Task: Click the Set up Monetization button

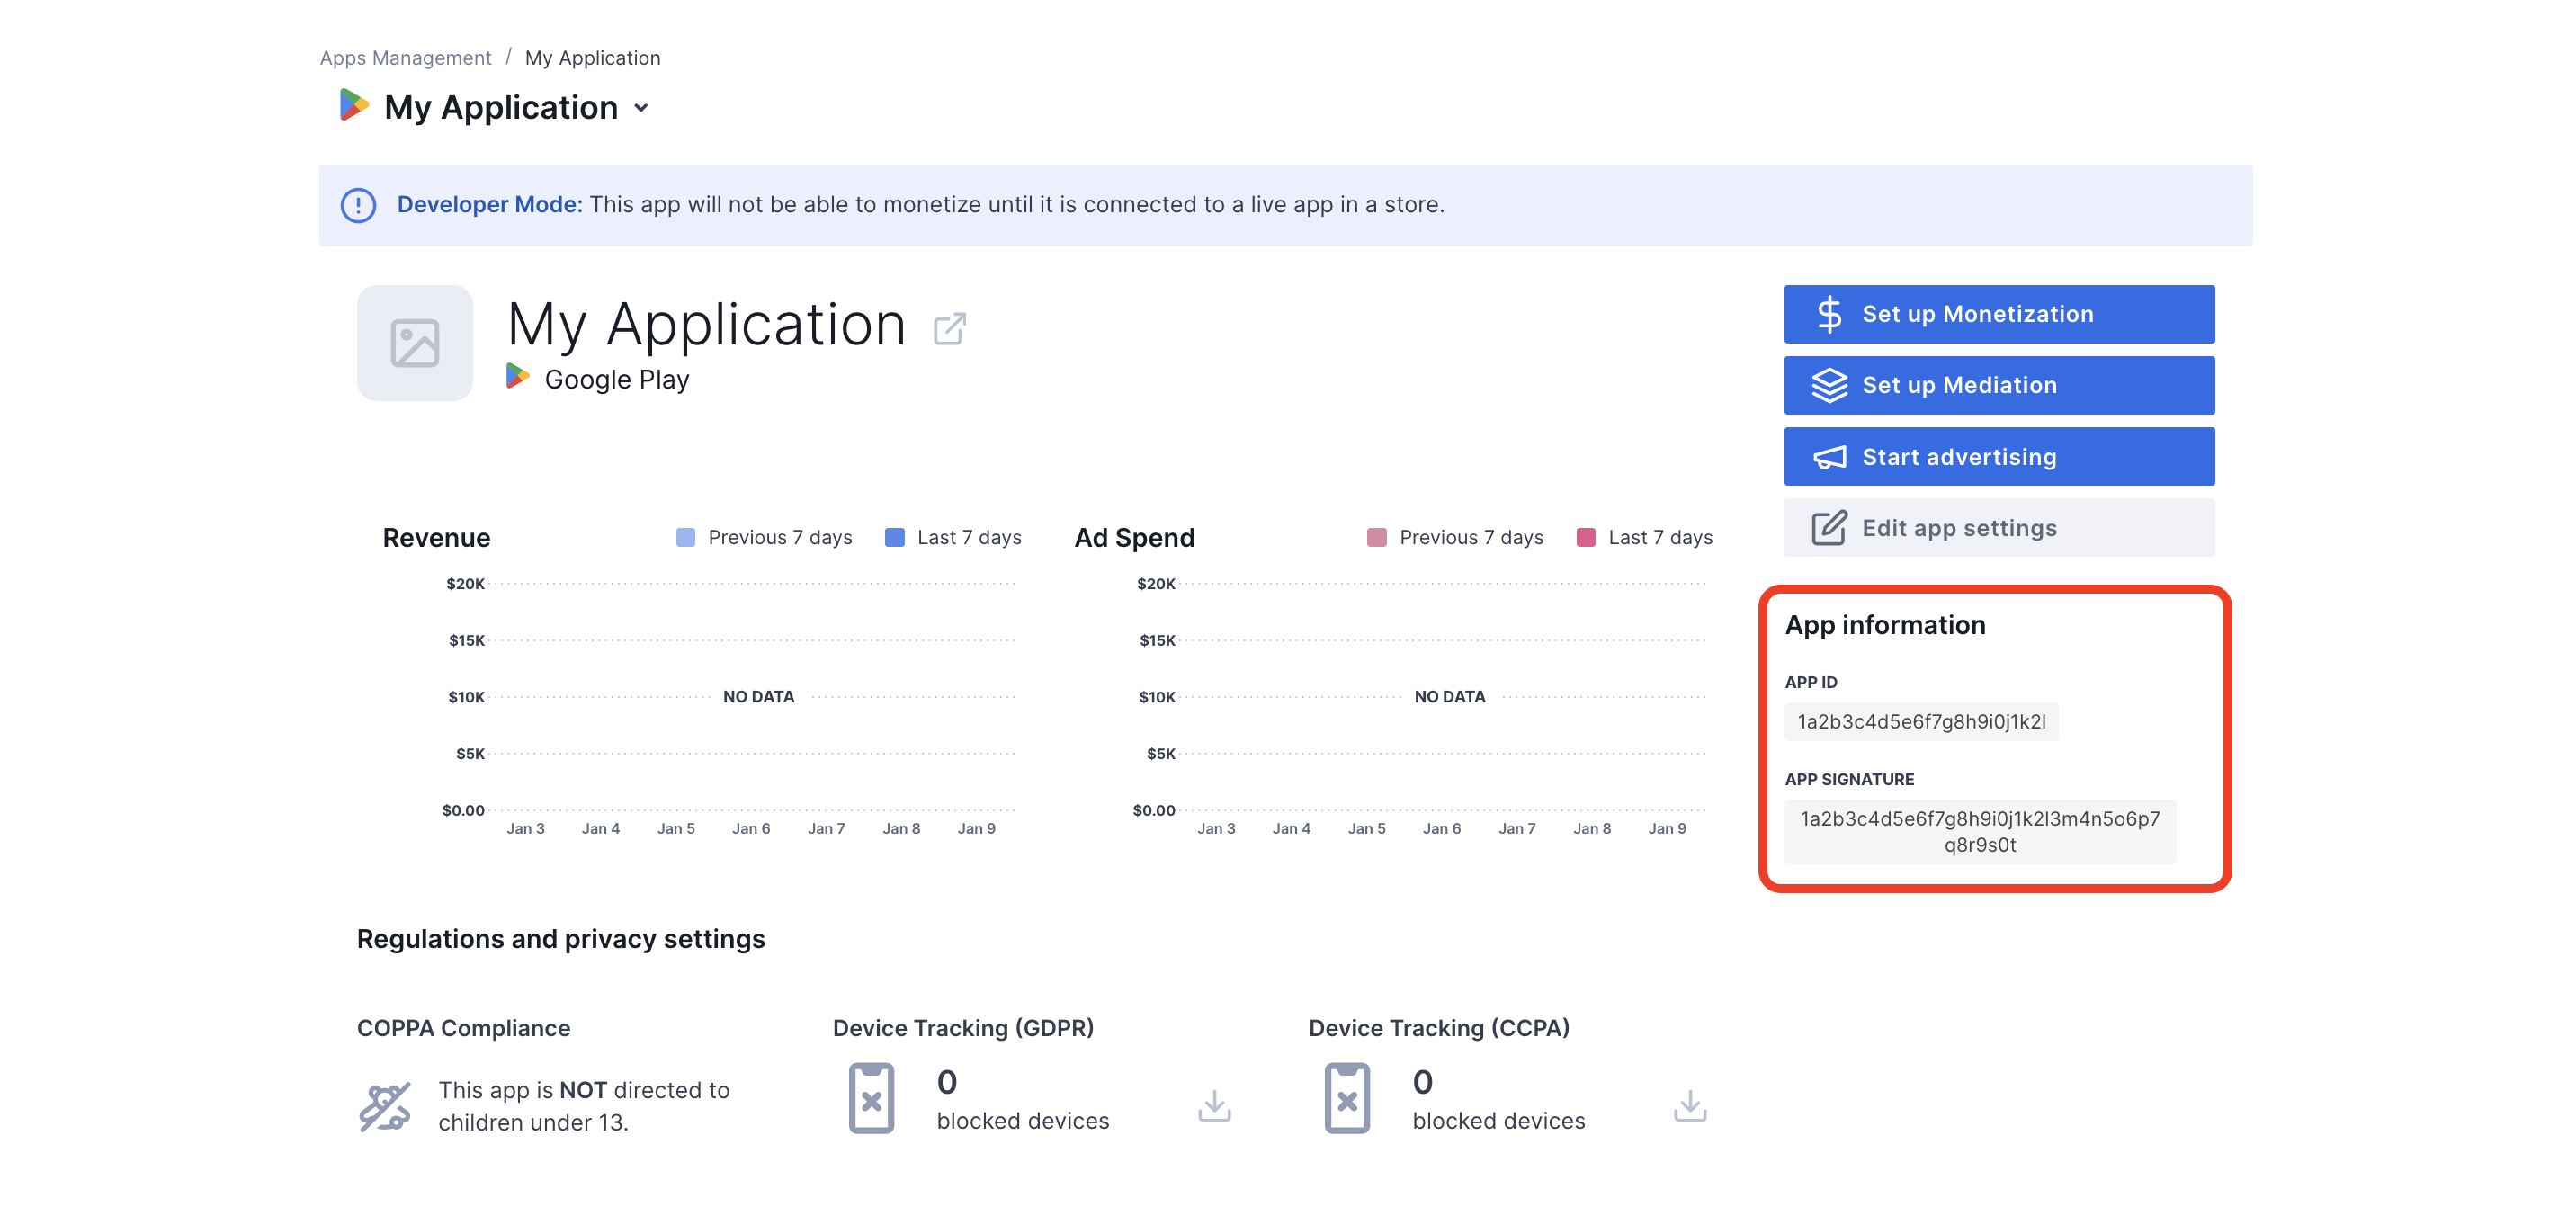Action: pyautogui.click(x=1998, y=314)
